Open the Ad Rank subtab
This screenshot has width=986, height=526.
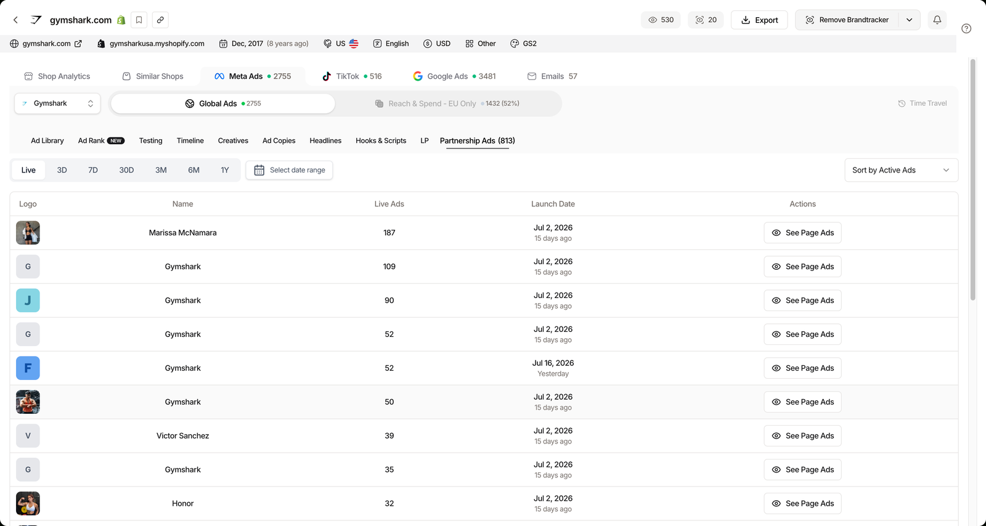(x=101, y=140)
